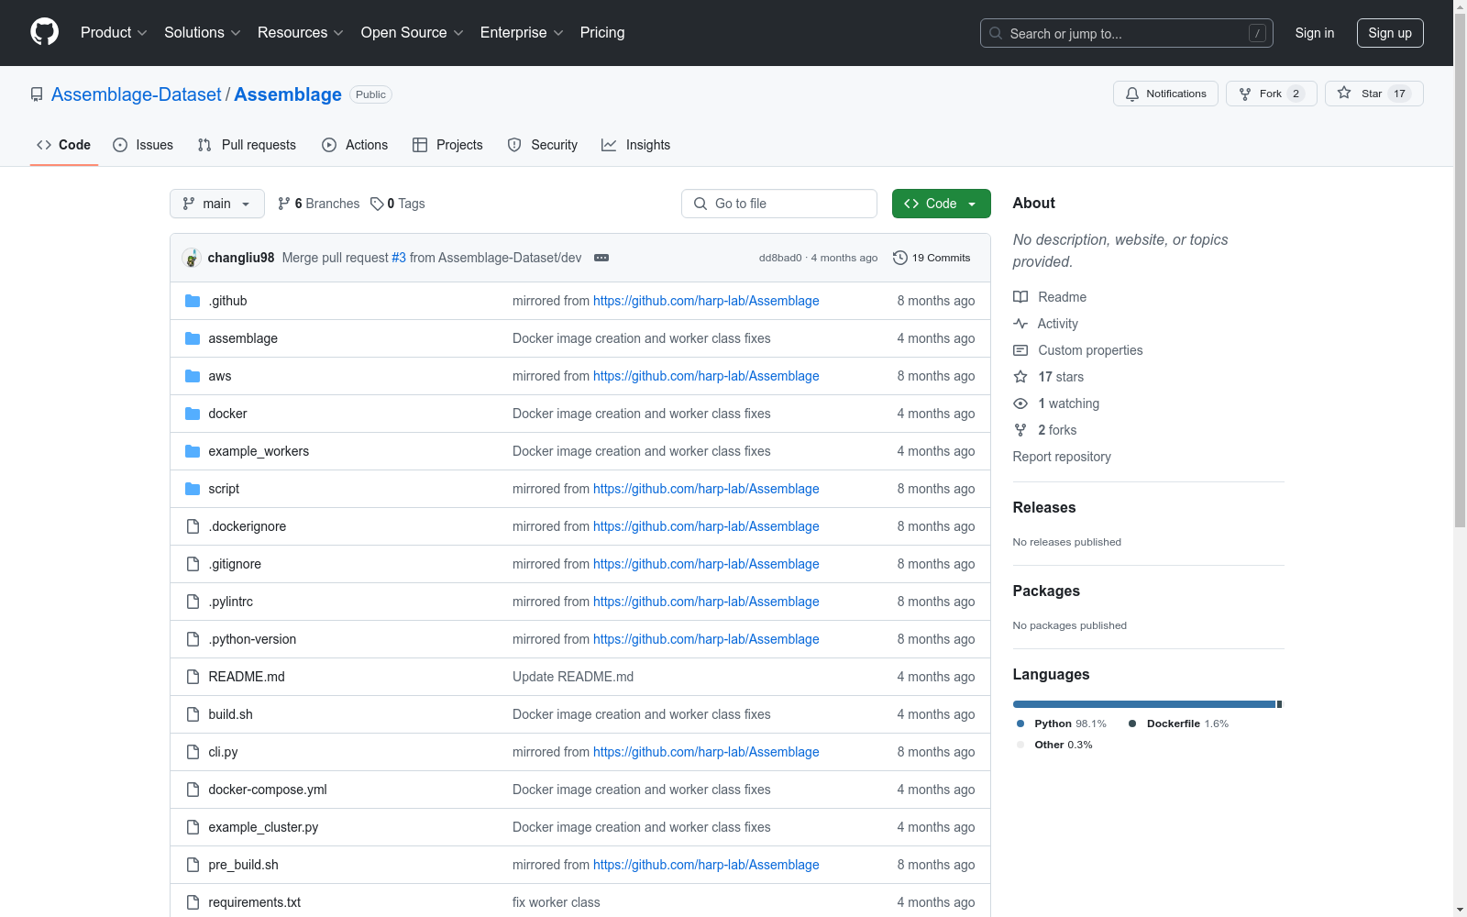Viewport: 1467px width, 917px height.
Task: Open the requirements.txt file
Action: point(255,902)
